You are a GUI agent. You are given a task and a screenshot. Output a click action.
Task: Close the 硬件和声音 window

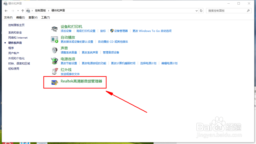tap(249, 3)
